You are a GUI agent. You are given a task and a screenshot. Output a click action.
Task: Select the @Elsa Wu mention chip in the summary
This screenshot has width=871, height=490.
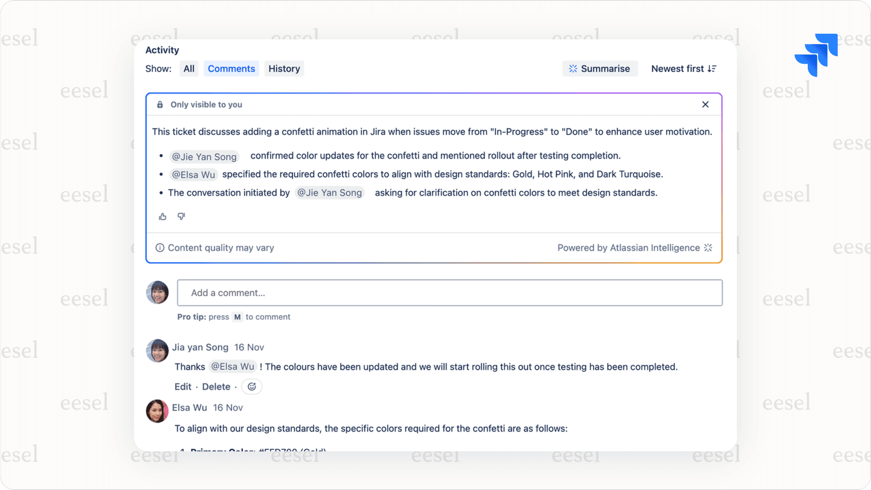(193, 174)
